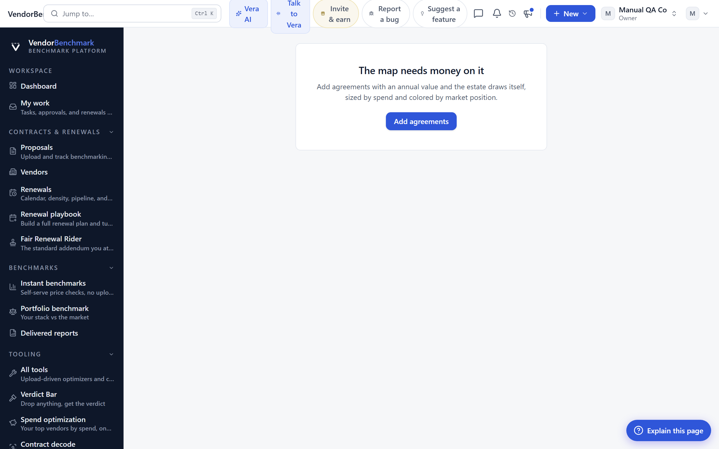Viewport: 719px width, 449px height.
Task: Click Invite & earn
Action: click(x=336, y=14)
